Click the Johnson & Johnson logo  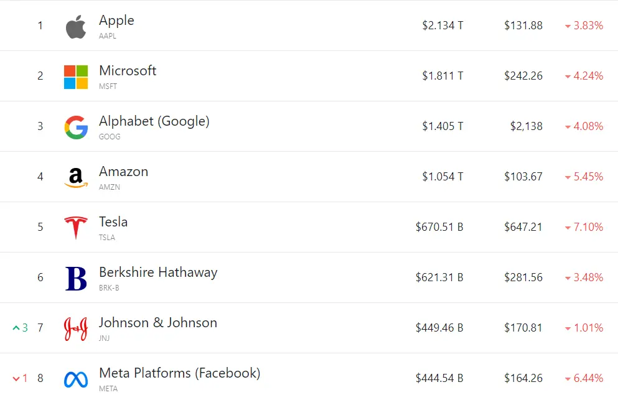tap(76, 328)
